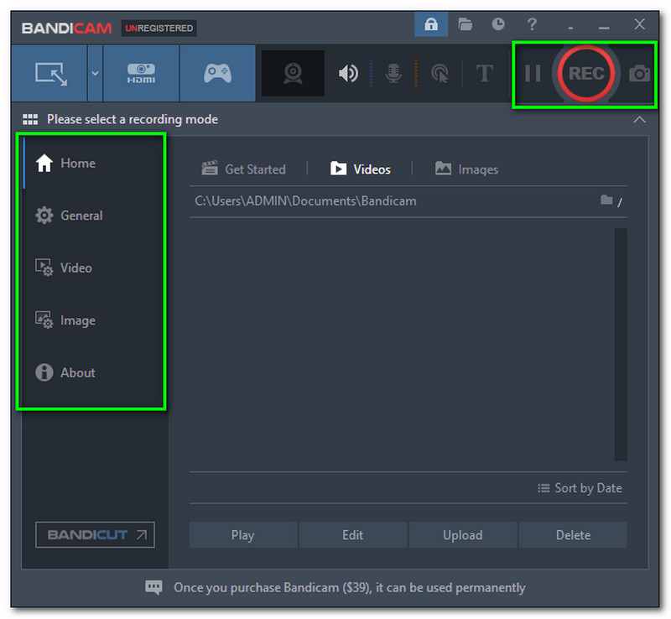Open help question mark icon
The height and width of the screenshot is (619, 671).
click(x=532, y=24)
